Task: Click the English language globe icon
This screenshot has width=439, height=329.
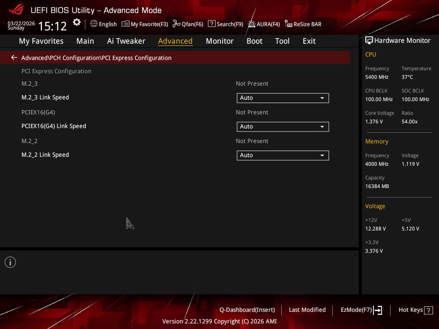Action: (x=94, y=24)
